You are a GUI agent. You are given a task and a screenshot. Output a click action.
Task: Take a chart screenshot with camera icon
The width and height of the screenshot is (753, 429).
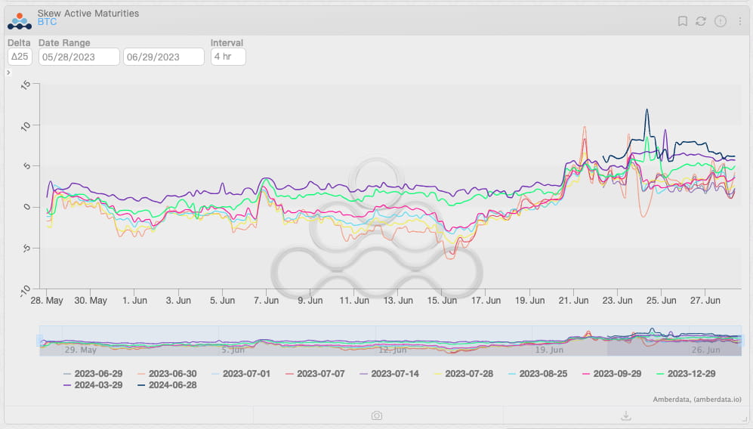[376, 415]
